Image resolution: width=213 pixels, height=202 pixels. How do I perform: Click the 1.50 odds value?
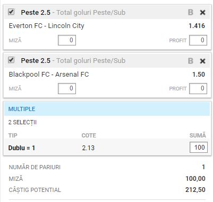tap(199, 75)
